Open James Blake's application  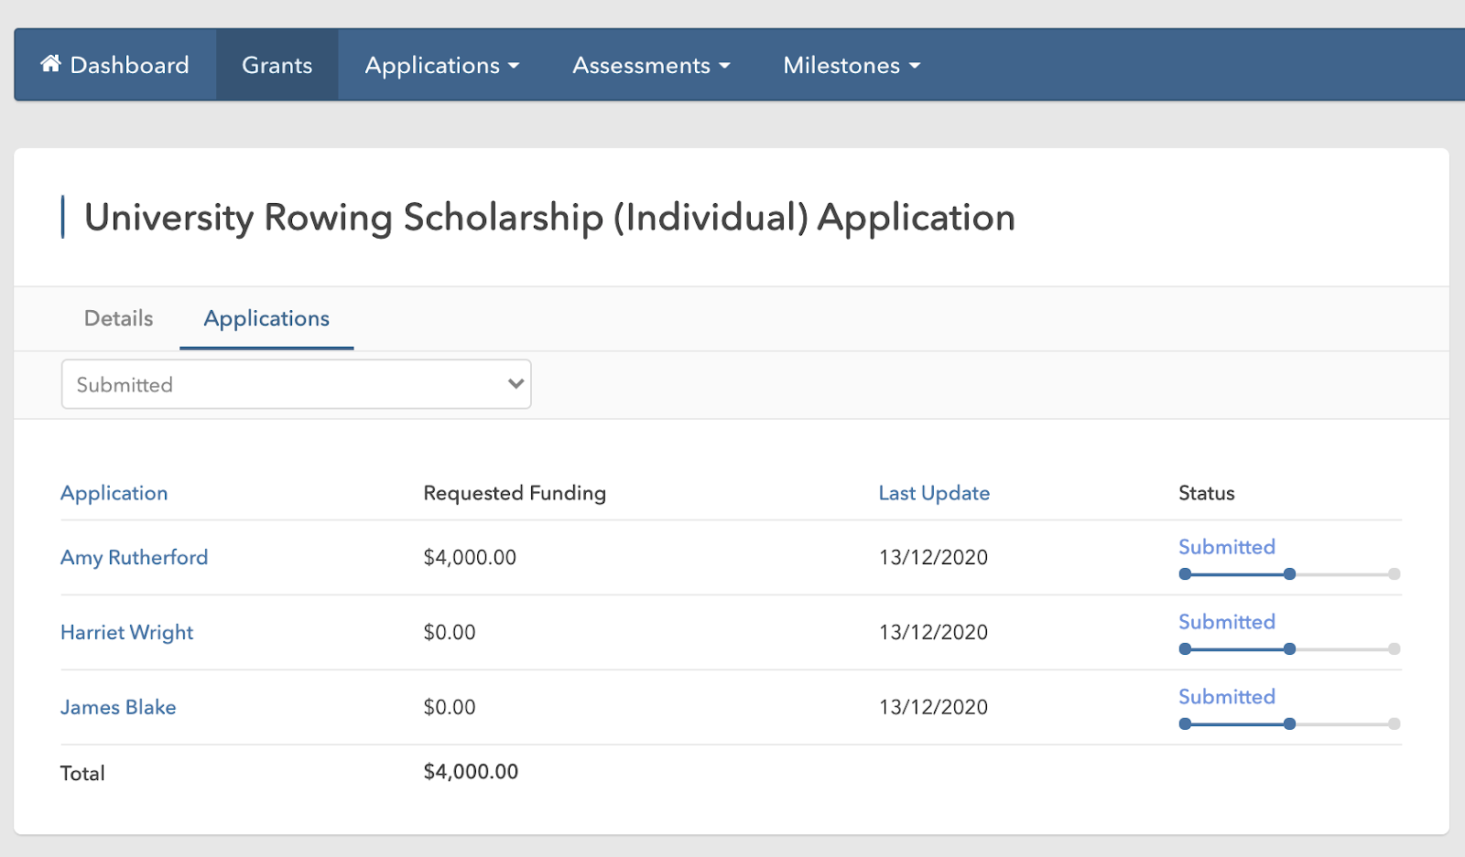pyautogui.click(x=118, y=707)
